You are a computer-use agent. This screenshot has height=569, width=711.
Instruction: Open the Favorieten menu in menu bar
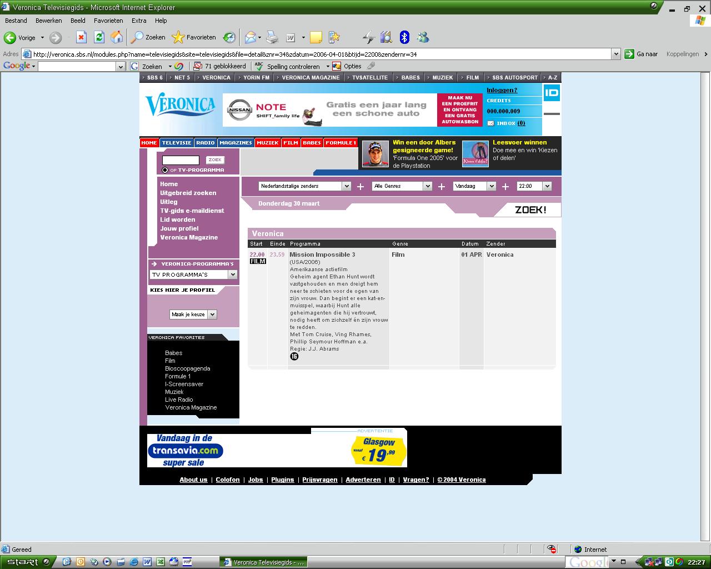108,21
